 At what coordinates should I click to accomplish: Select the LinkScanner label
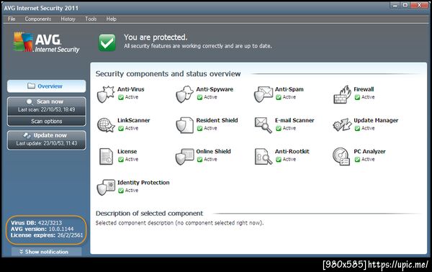pos(134,120)
